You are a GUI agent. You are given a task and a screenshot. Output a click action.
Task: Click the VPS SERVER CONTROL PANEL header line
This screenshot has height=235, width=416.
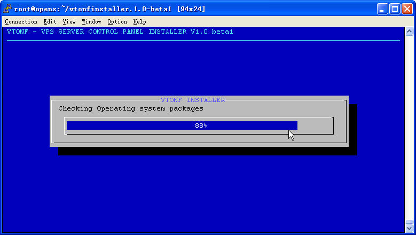[120, 32]
